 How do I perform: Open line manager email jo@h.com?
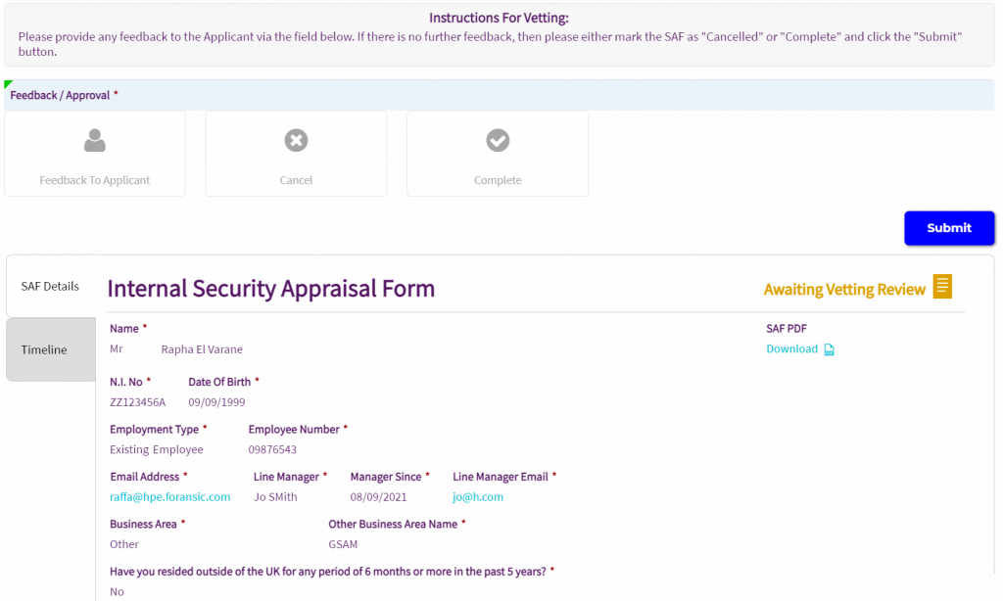[478, 497]
